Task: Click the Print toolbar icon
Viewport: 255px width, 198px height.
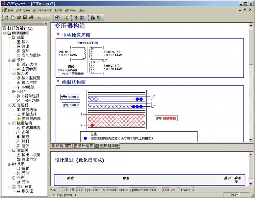Action: [x=31, y=17]
